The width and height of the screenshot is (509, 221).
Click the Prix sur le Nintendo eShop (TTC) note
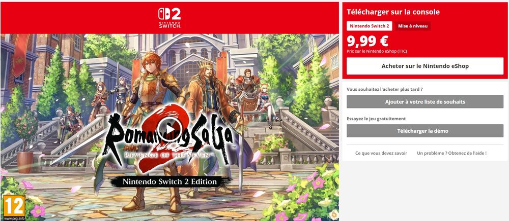tap(377, 51)
